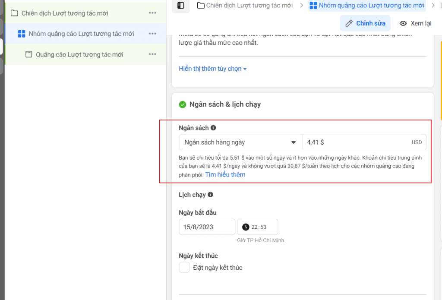This screenshot has width=442, height=300.
Task: Click the Ngân sách info icon
Action: [x=213, y=128]
